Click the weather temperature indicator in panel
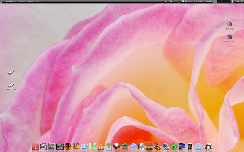 [x=189, y=2]
